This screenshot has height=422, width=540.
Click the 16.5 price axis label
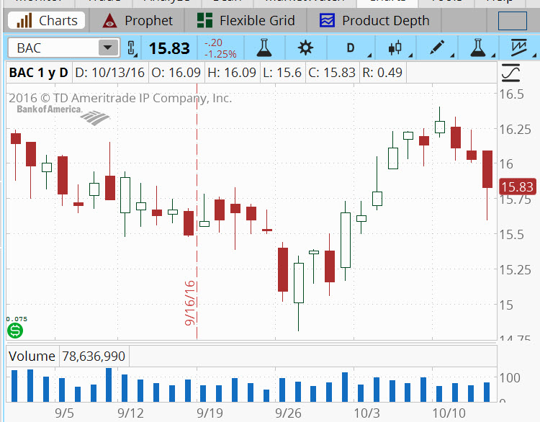[511, 94]
